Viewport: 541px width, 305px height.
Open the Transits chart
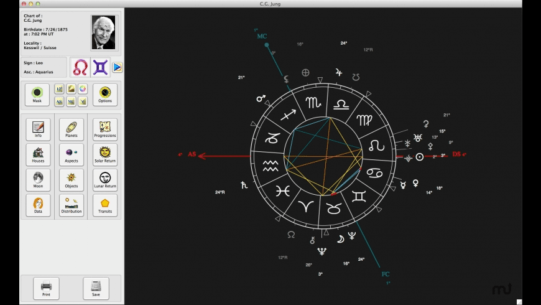pos(105,205)
